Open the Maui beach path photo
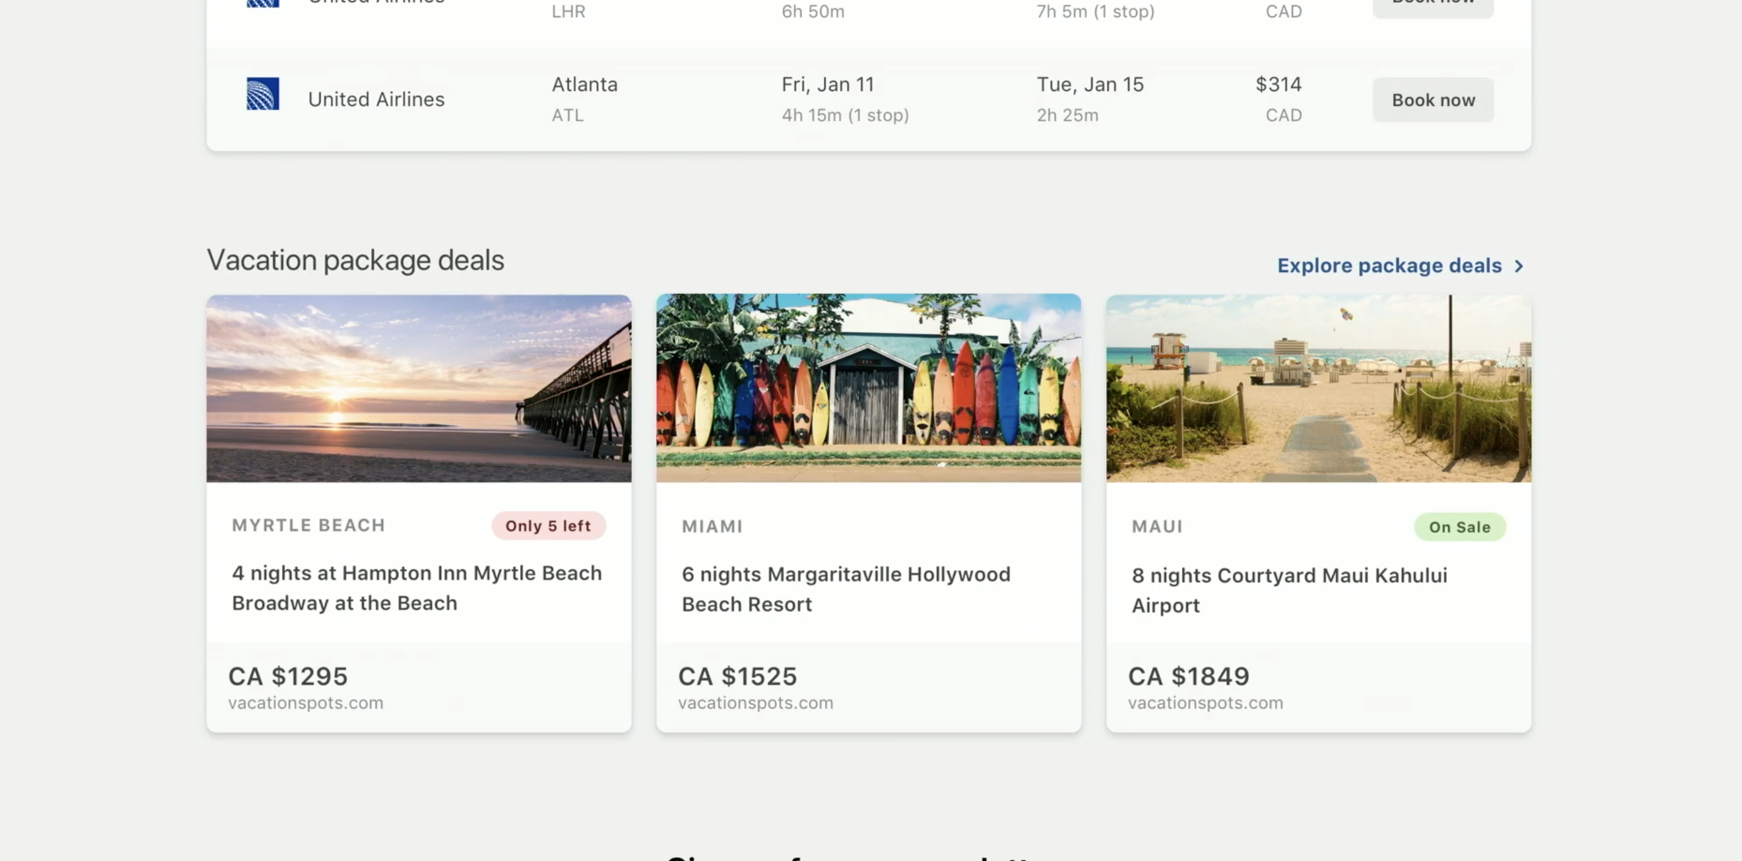 (x=1318, y=388)
